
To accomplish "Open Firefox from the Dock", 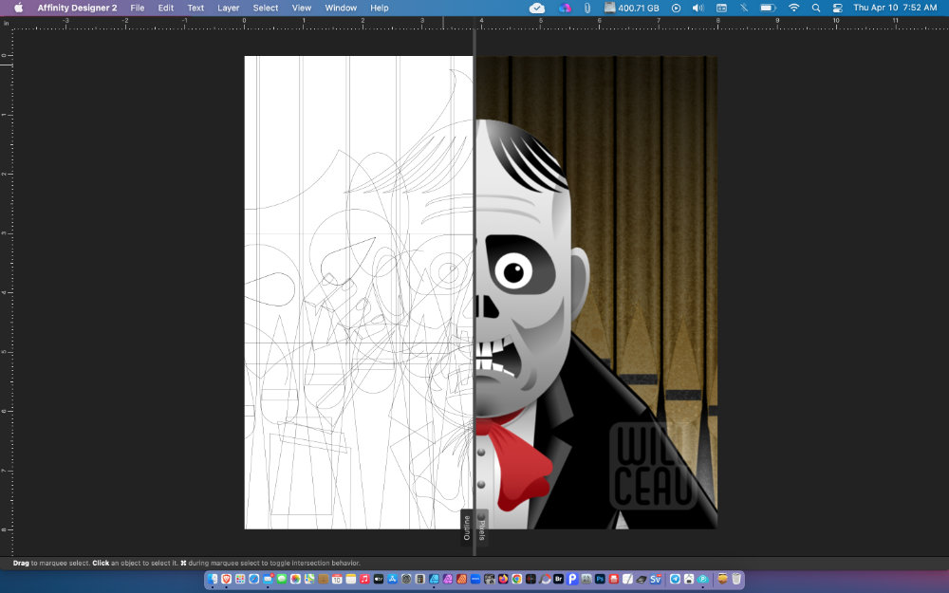I will [x=504, y=579].
